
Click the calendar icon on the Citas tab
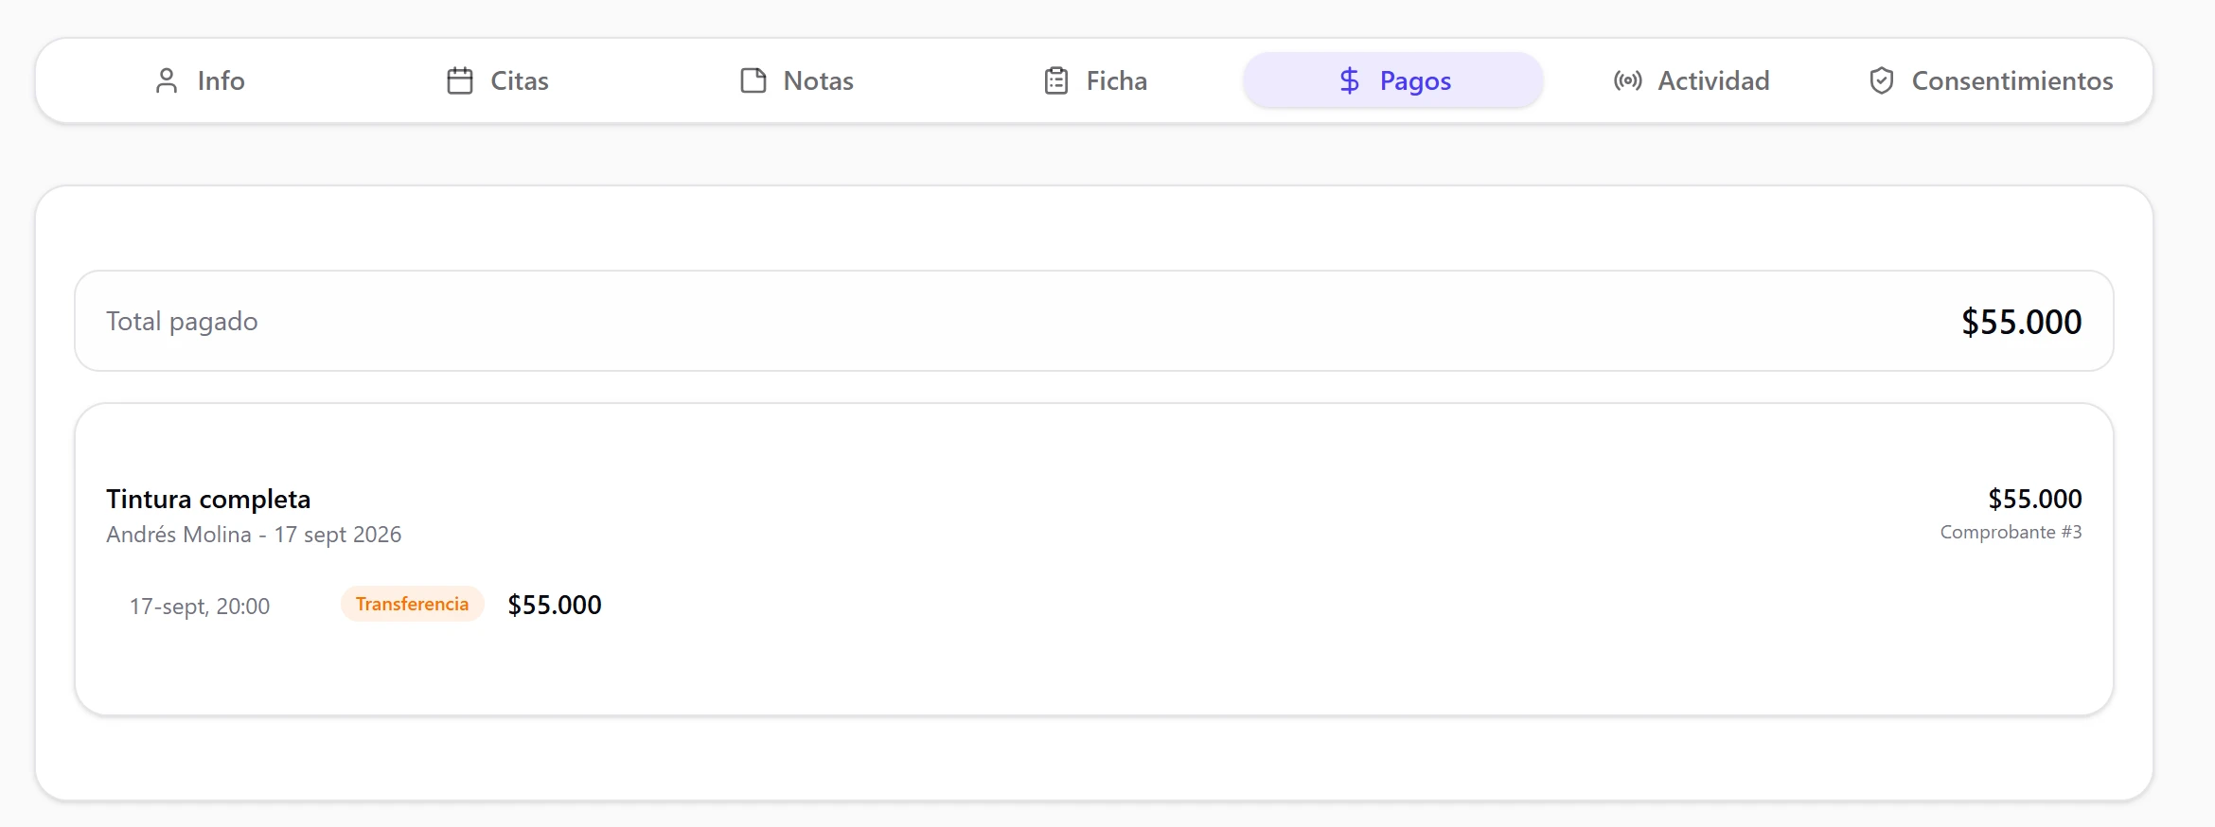460,80
